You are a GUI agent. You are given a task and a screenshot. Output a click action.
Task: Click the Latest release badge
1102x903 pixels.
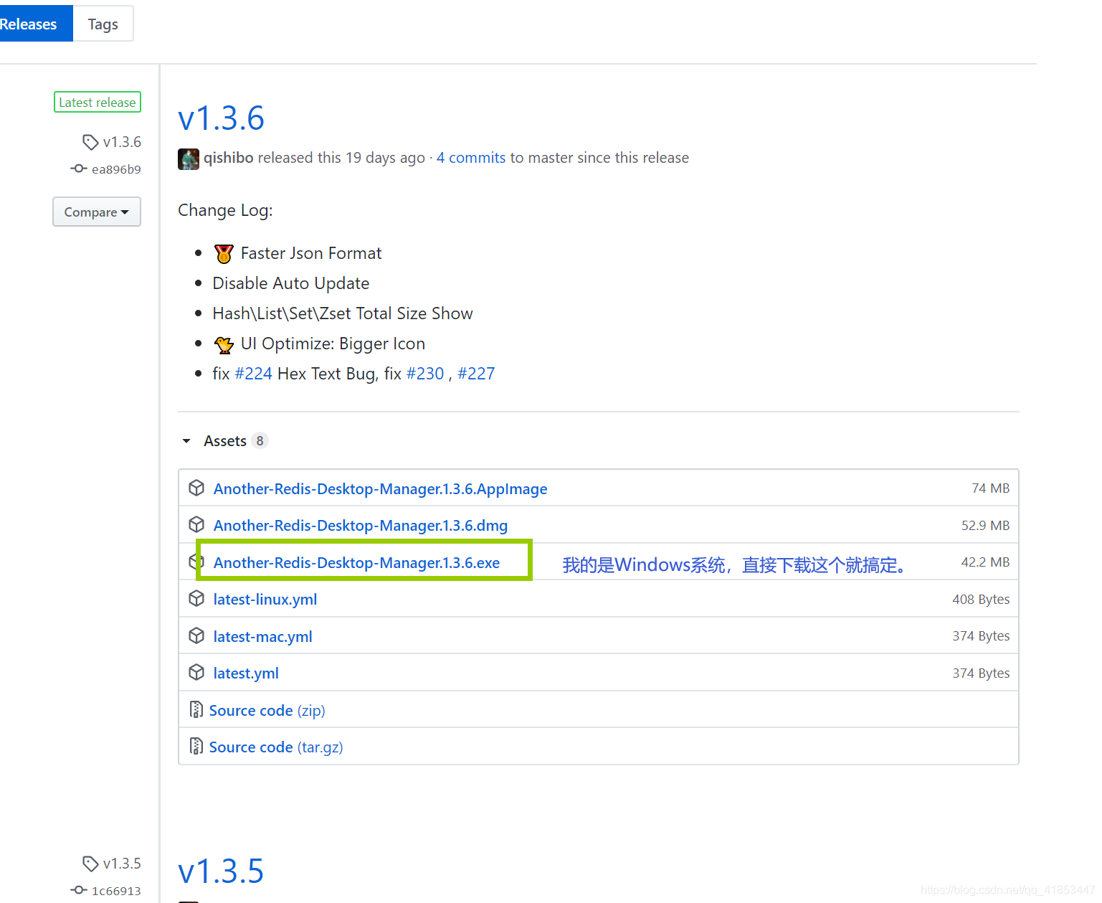(98, 103)
